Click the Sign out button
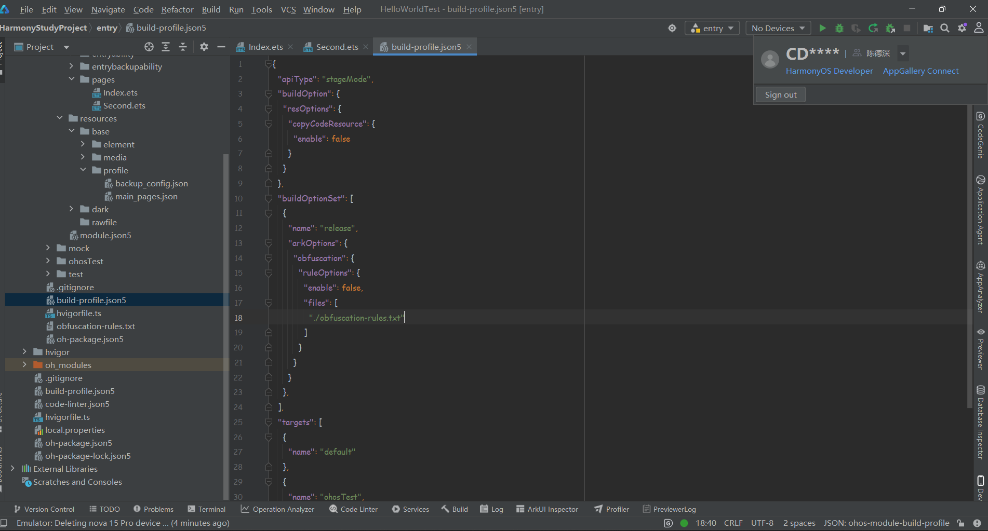The width and height of the screenshot is (988, 531). [781, 94]
